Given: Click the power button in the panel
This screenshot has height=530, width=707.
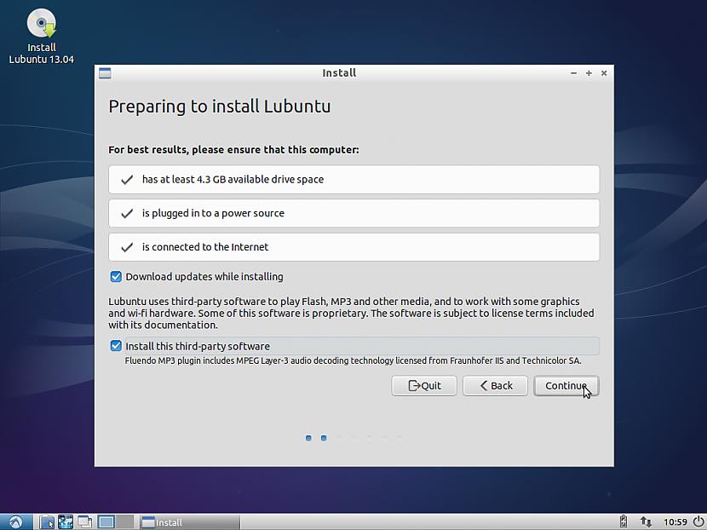Looking at the screenshot, I should point(698,521).
